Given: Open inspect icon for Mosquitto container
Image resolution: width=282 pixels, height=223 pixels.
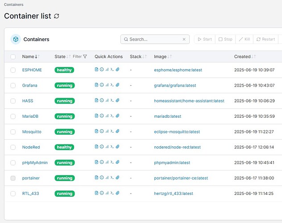Looking at the screenshot, I should (102, 131).
